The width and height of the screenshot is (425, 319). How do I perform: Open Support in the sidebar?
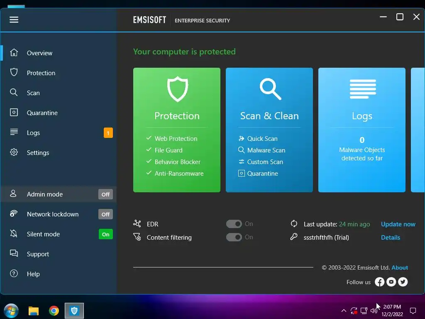(x=38, y=254)
